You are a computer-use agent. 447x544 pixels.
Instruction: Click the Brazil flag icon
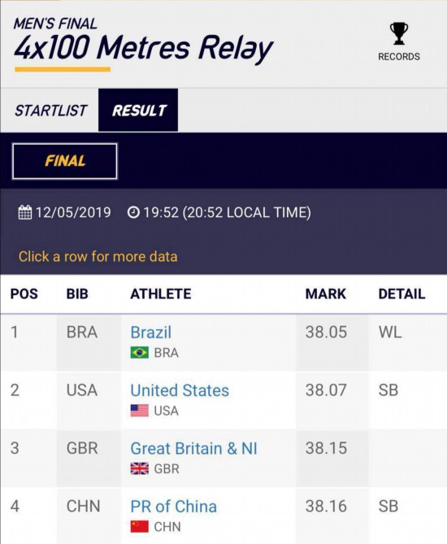coord(140,352)
